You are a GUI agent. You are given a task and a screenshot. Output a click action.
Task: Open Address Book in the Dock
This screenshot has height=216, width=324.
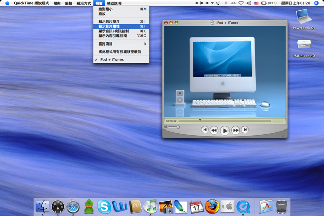[135, 207]
